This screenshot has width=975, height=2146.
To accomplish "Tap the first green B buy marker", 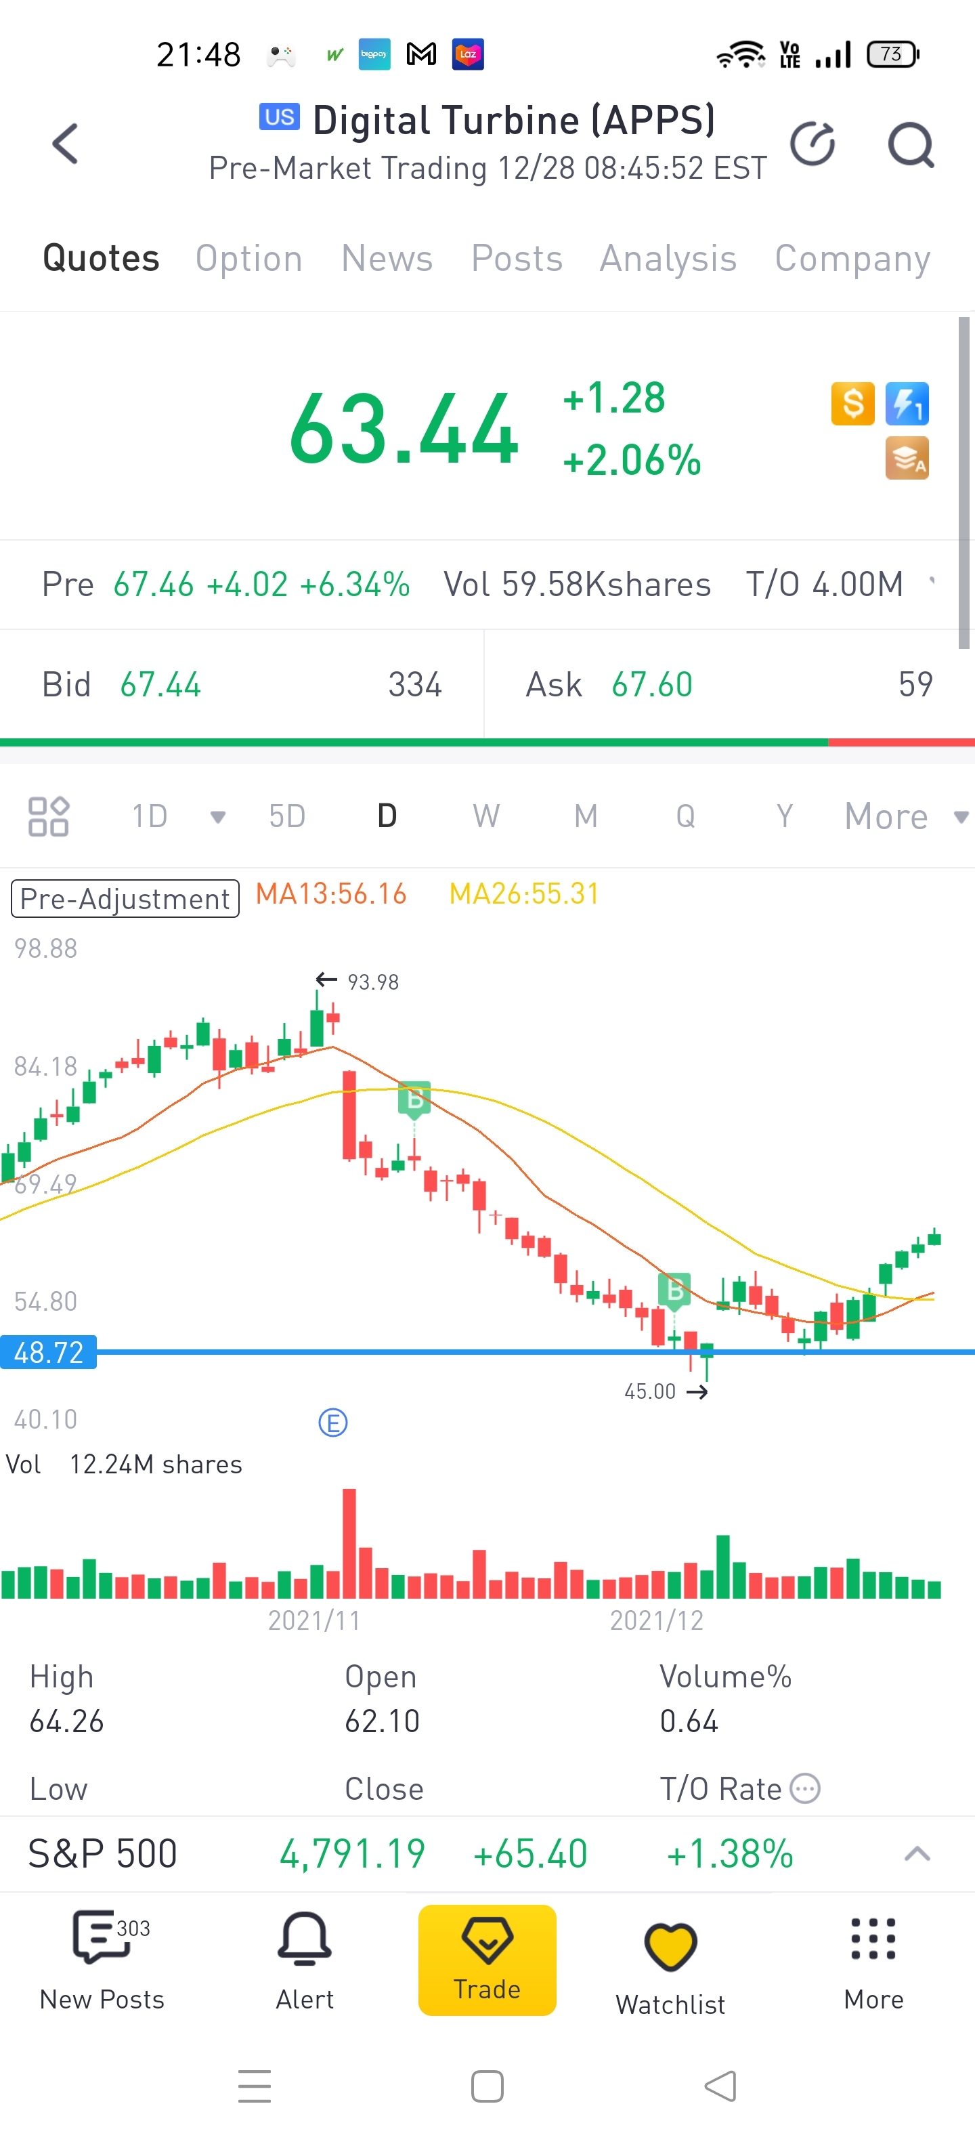I will click(x=414, y=1101).
